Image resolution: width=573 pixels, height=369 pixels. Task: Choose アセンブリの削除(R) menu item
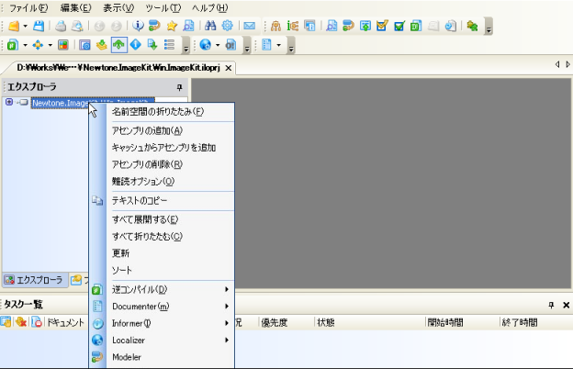(162, 164)
